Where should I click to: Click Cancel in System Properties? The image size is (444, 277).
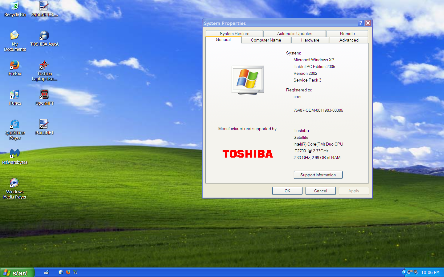[x=321, y=191]
